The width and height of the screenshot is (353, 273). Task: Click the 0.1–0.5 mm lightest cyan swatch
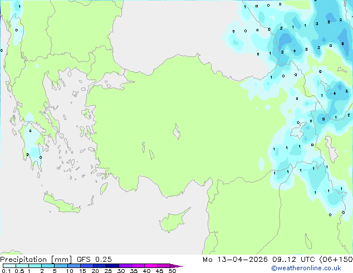click(9, 266)
